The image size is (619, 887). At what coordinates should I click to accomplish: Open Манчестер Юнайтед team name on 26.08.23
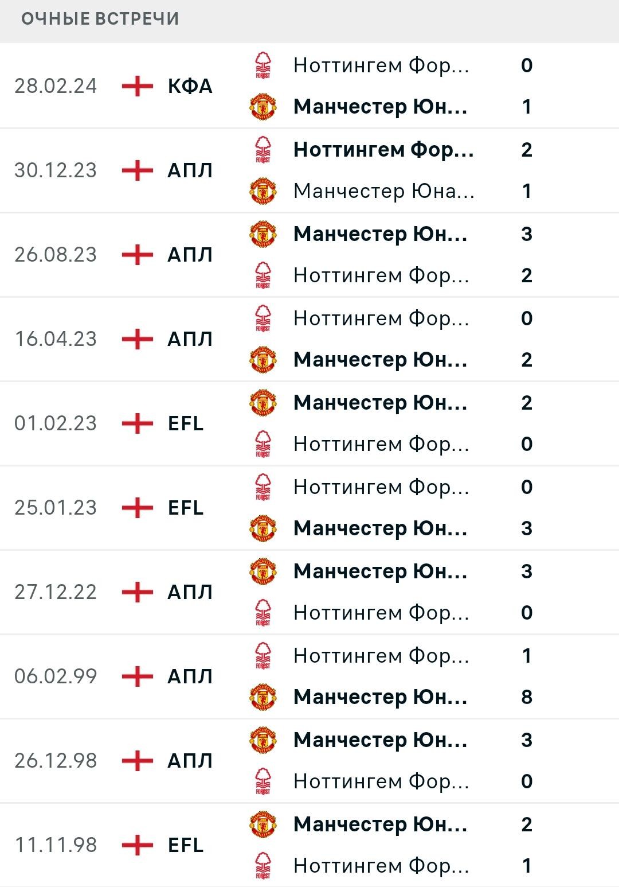[x=381, y=234]
